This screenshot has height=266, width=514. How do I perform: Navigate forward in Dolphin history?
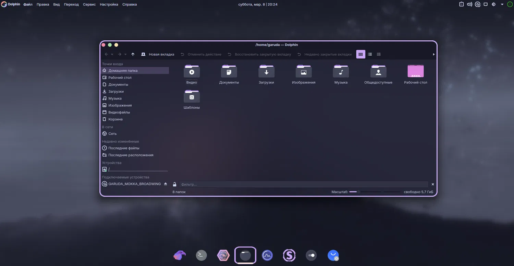(x=120, y=54)
